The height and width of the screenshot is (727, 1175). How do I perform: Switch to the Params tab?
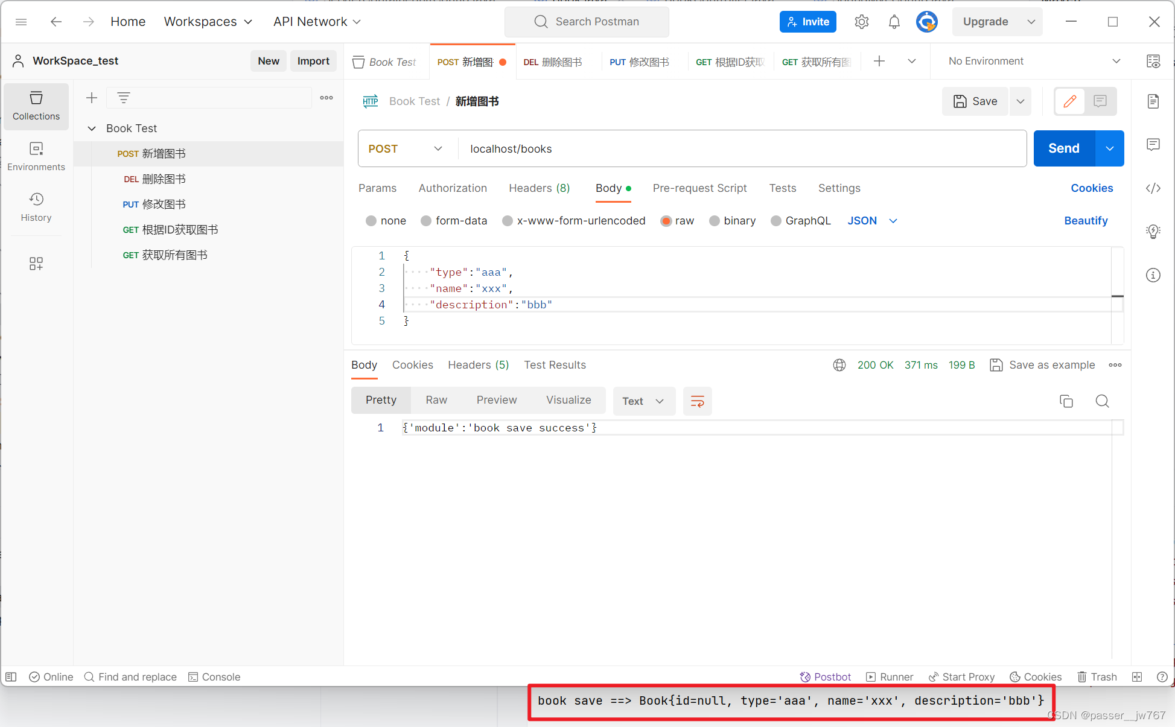point(377,188)
